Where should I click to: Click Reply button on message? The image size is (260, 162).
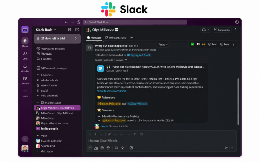tap(225, 44)
